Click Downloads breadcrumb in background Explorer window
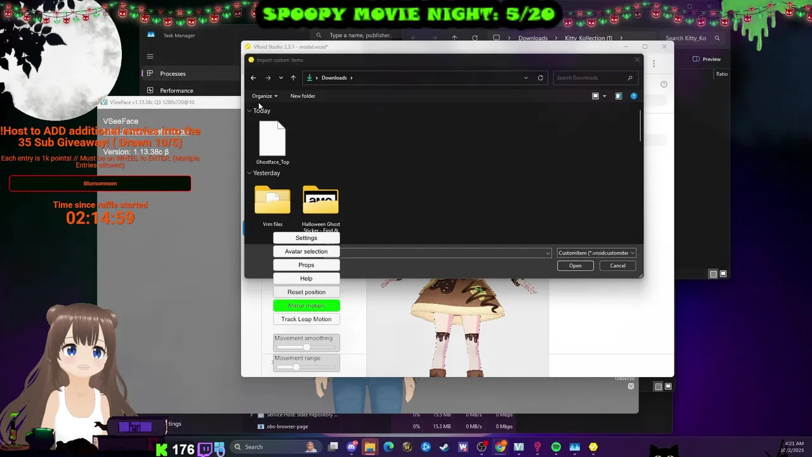Viewport: 812px width, 457px height. 533,38
